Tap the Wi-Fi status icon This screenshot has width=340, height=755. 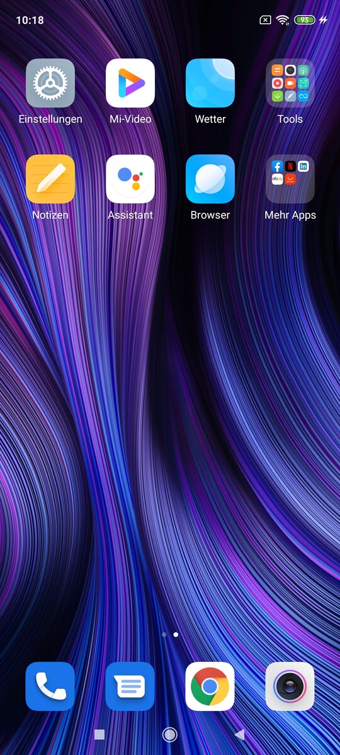[x=282, y=20]
